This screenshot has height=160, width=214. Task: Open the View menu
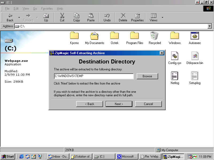26,9
